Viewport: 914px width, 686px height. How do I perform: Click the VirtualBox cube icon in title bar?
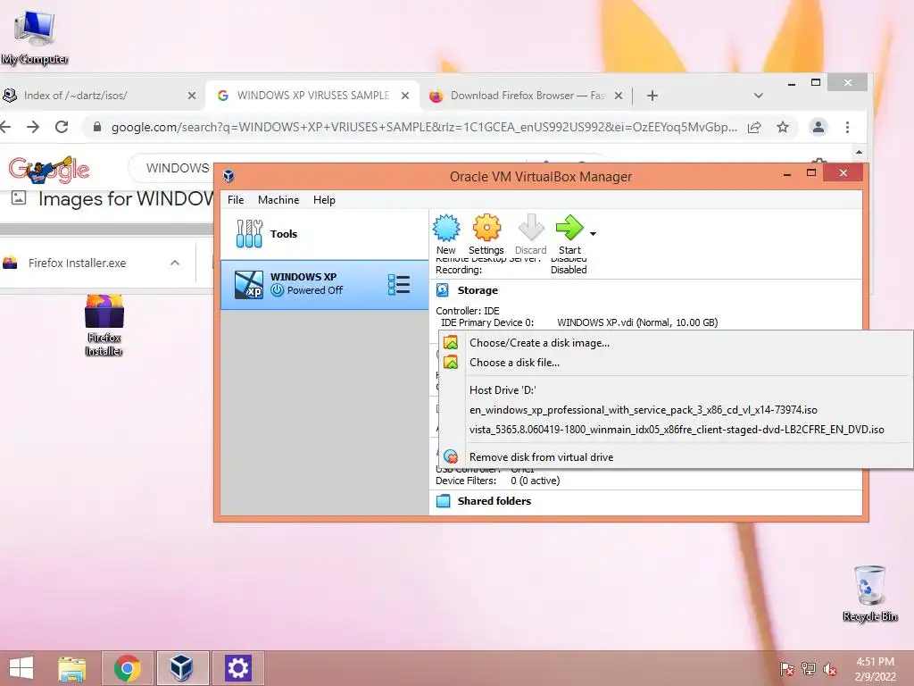(228, 176)
